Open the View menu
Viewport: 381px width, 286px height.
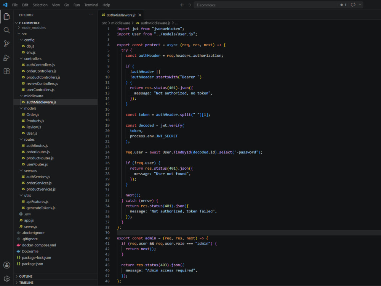(56, 5)
